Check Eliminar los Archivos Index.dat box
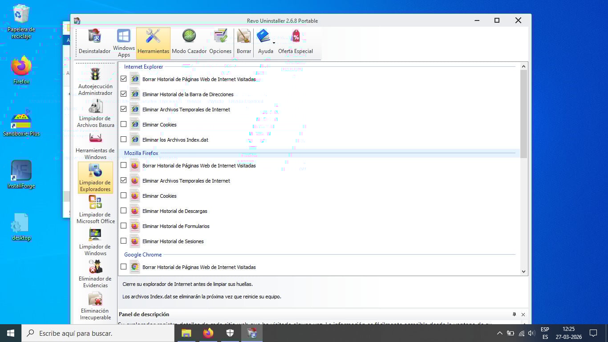This screenshot has height=342, width=608. 124,139
